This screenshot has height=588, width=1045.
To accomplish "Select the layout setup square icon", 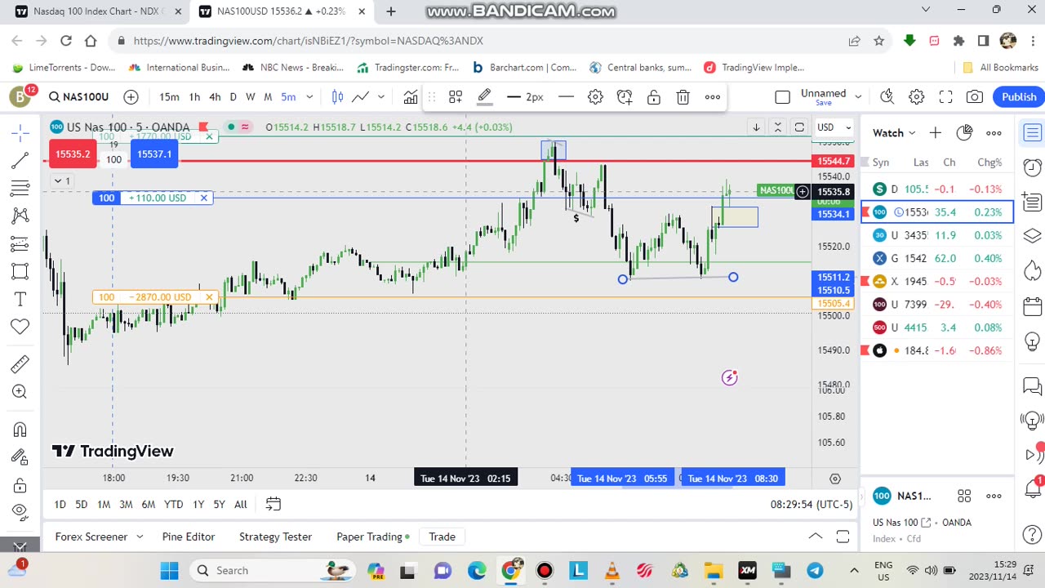I will (x=782, y=97).
